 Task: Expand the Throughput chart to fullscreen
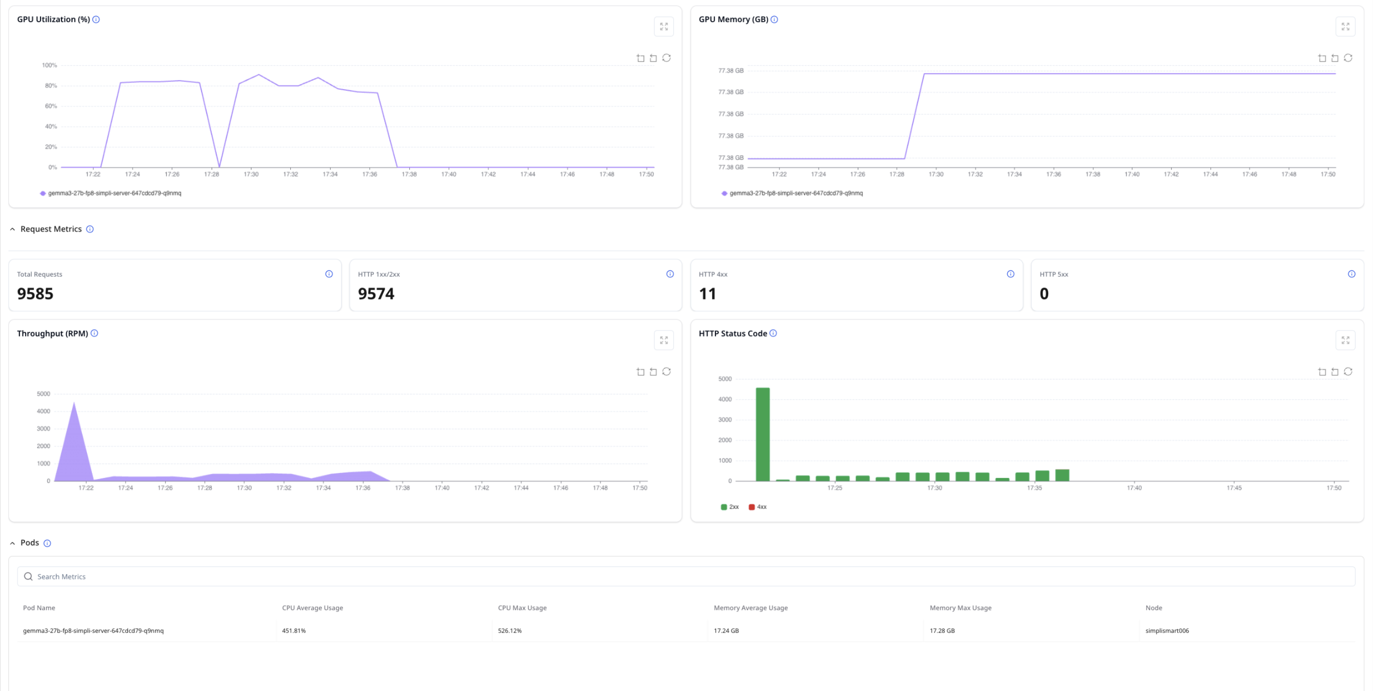pos(664,339)
